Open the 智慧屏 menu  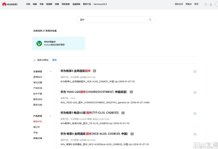click(49, 4)
